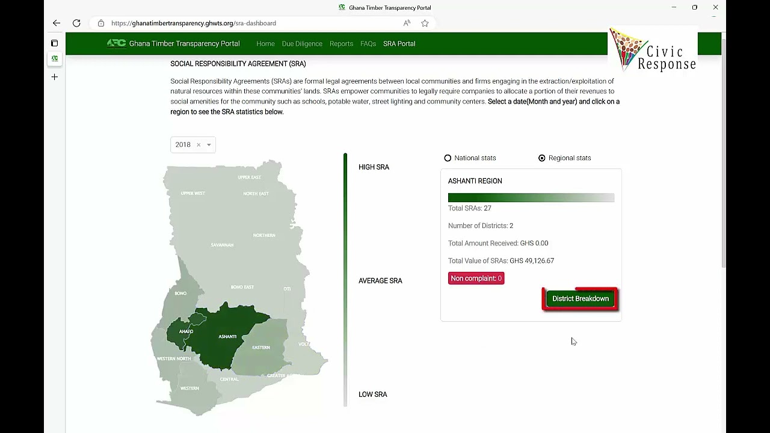Select the Western region on map
This screenshot has width=770, height=433.
tap(189, 388)
